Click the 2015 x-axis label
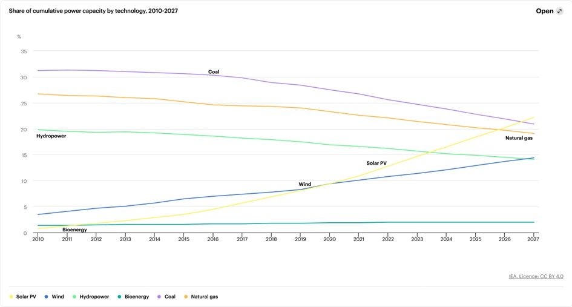 (x=184, y=239)
